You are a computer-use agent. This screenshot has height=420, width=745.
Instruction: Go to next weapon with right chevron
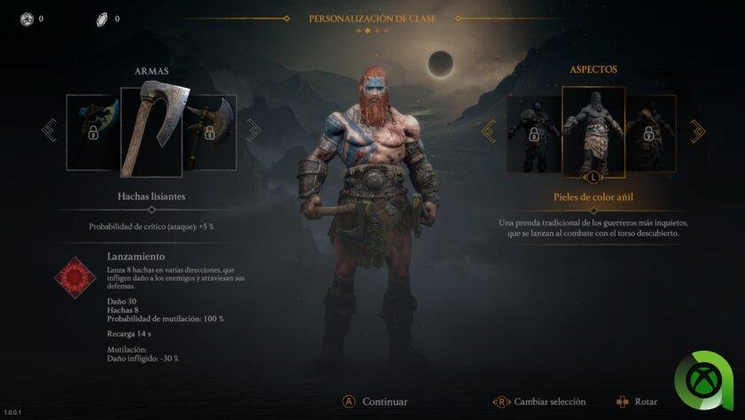click(x=254, y=130)
